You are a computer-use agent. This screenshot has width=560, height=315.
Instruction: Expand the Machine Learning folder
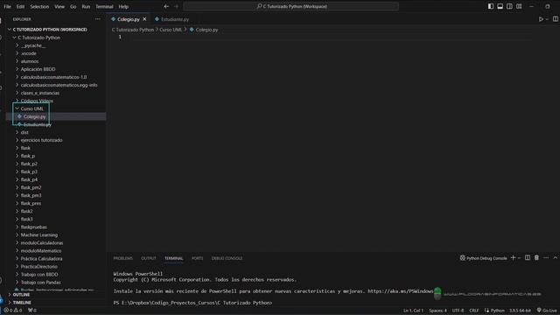[38, 234]
